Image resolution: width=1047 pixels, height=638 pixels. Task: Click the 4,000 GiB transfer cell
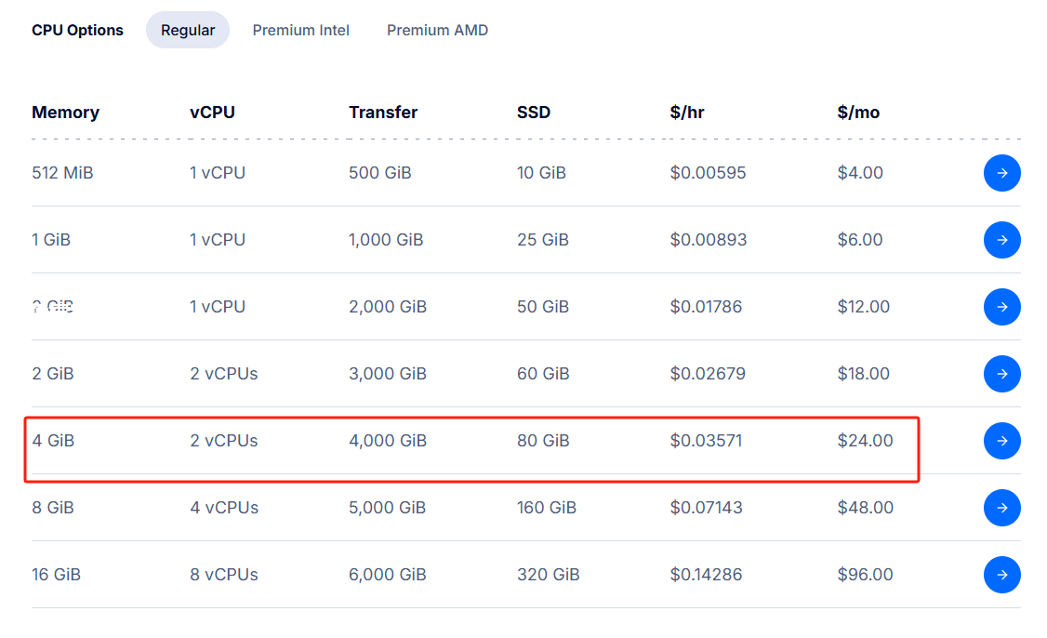387,441
